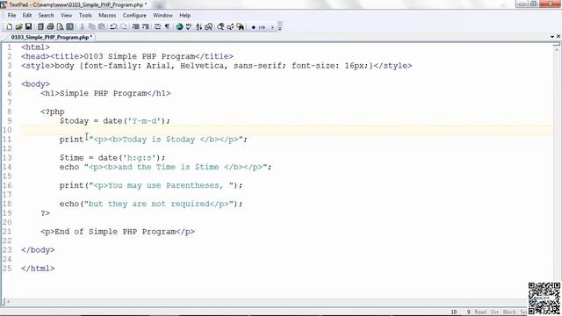The width and height of the screenshot is (562, 316).
Task: Click the opening <body> tag line
Action: coord(35,84)
